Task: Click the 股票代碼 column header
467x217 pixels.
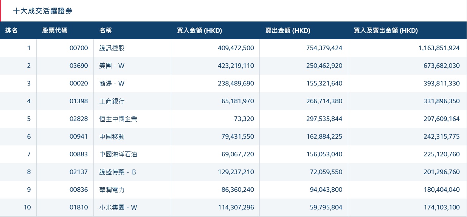Action: (x=55, y=31)
